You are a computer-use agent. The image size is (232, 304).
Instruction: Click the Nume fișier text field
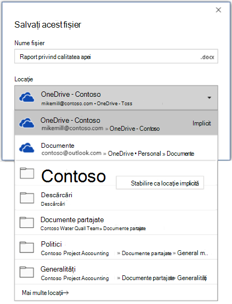[x=116, y=56]
